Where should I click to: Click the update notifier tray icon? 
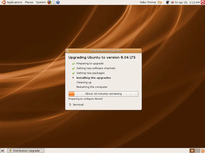click(x=160, y=2)
